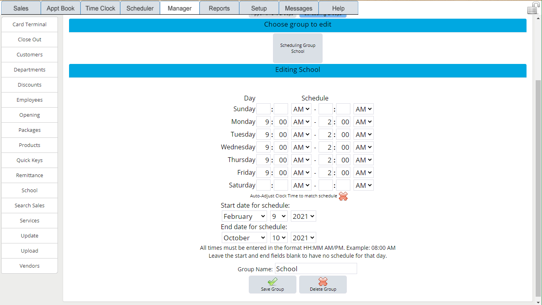Open Close Out in the sidebar
This screenshot has width=542, height=305.
pyautogui.click(x=30, y=40)
